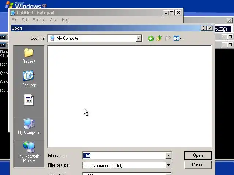Click the lower command prompt window icon
Image resolution: width=234 pixels, height=175 pixels.
(3, 45)
